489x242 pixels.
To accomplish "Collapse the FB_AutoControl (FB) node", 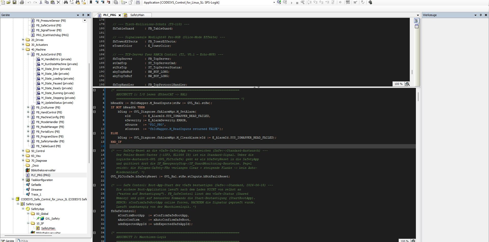I will pyautogui.click(x=28, y=54).
